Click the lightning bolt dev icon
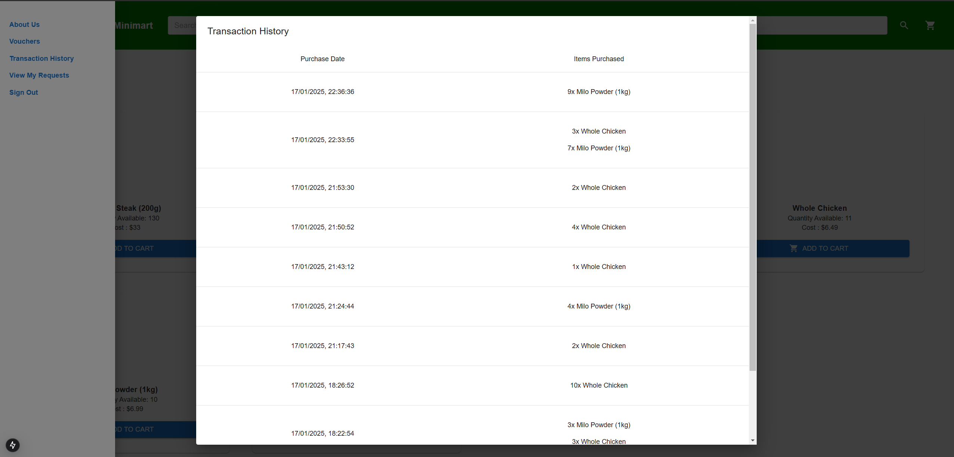The width and height of the screenshot is (954, 457). point(13,445)
